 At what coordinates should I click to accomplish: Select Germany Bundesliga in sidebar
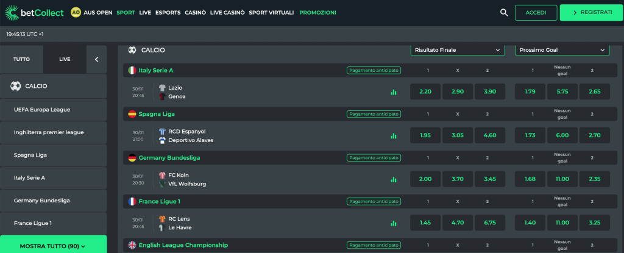pyautogui.click(x=54, y=201)
